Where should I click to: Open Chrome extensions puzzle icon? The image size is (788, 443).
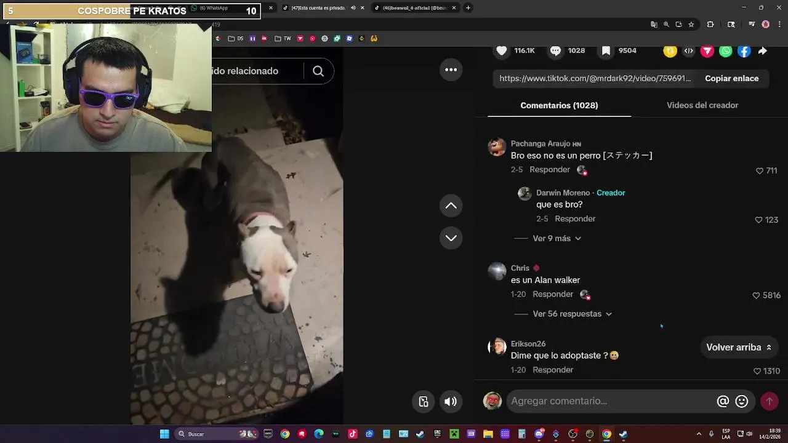[710, 25]
